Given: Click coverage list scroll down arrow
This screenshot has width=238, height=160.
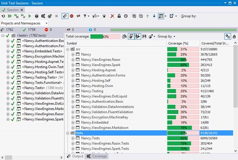Looking at the screenshot, I should (x=235, y=151).
